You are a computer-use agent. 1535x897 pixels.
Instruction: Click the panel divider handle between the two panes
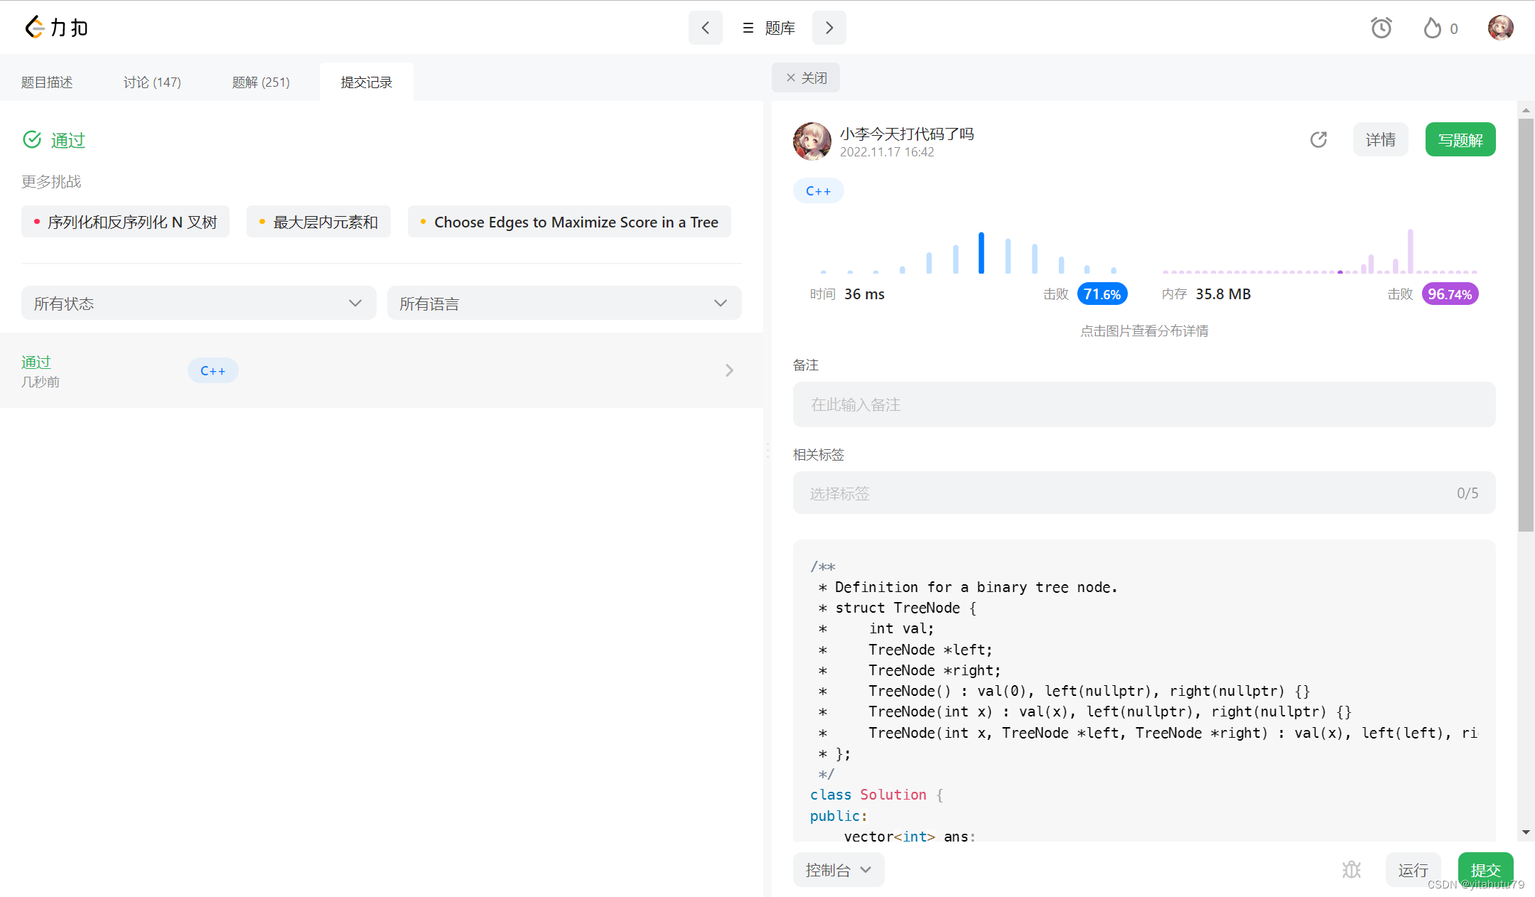[767, 450]
